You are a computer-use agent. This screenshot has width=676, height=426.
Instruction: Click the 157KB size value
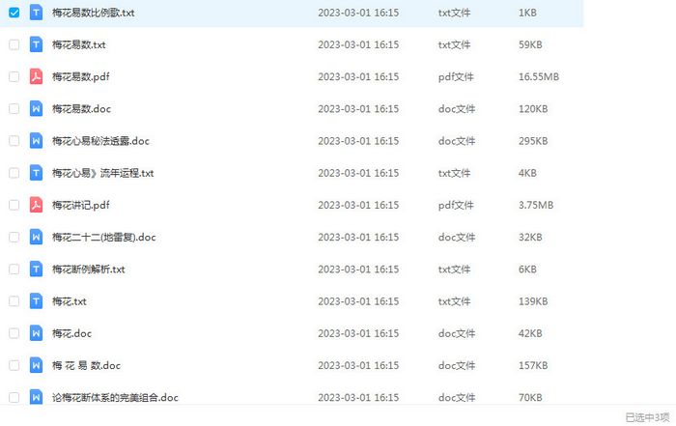[x=533, y=365]
